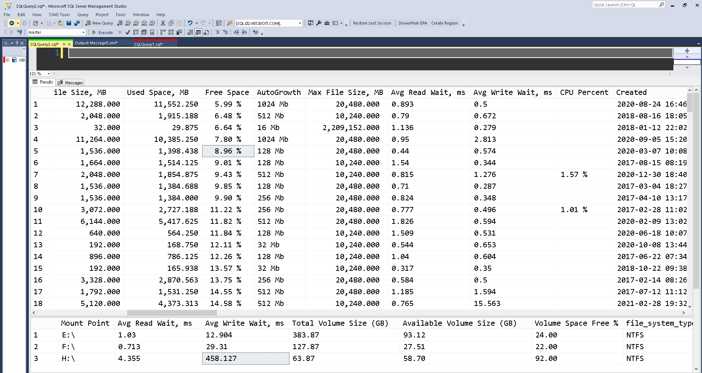Click the Quick Launch search field

pos(625,5)
